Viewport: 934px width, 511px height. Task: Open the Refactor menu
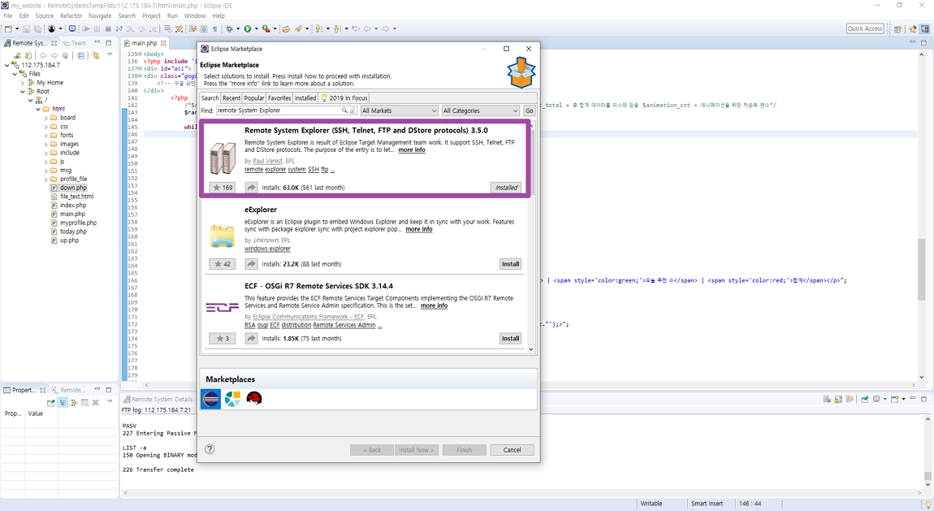pyautogui.click(x=71, y=16)
